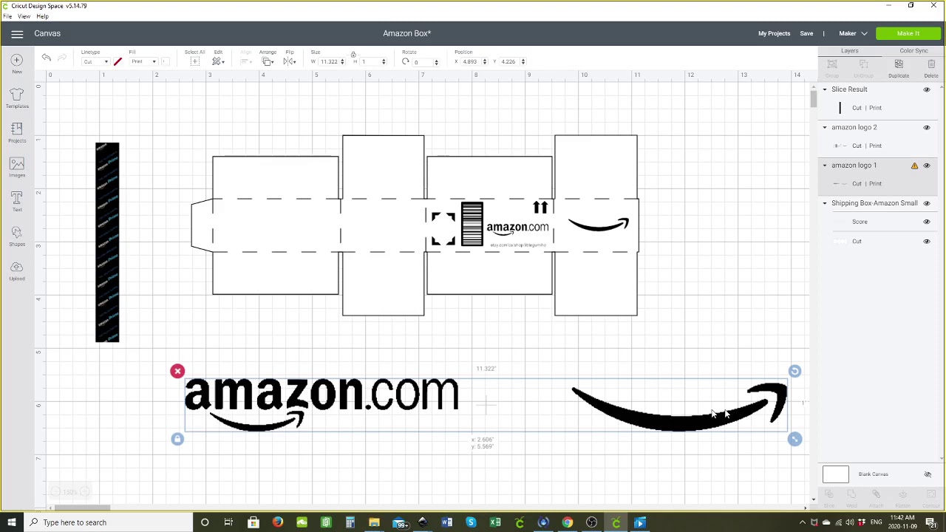Open the Arrange dropdown
Screen dimensions: 946x532
tap(268, 61)
